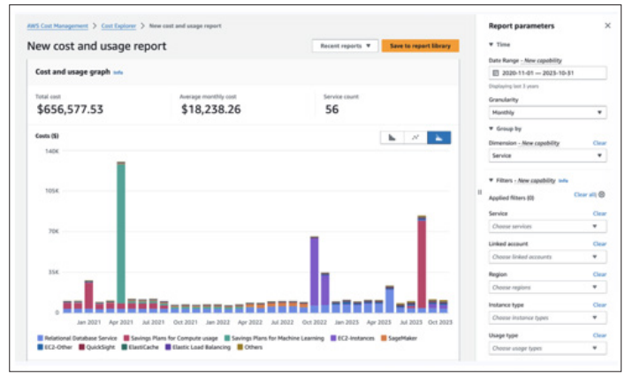Click Savings Plans for Machine Learning legend swatch
Viewport: 625px width, 377px height.
(227, 338)
